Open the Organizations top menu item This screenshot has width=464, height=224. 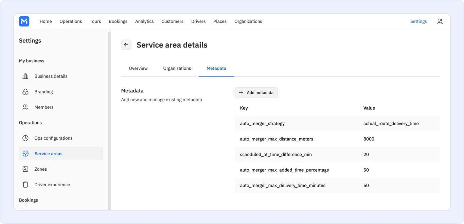pos(248,21)
